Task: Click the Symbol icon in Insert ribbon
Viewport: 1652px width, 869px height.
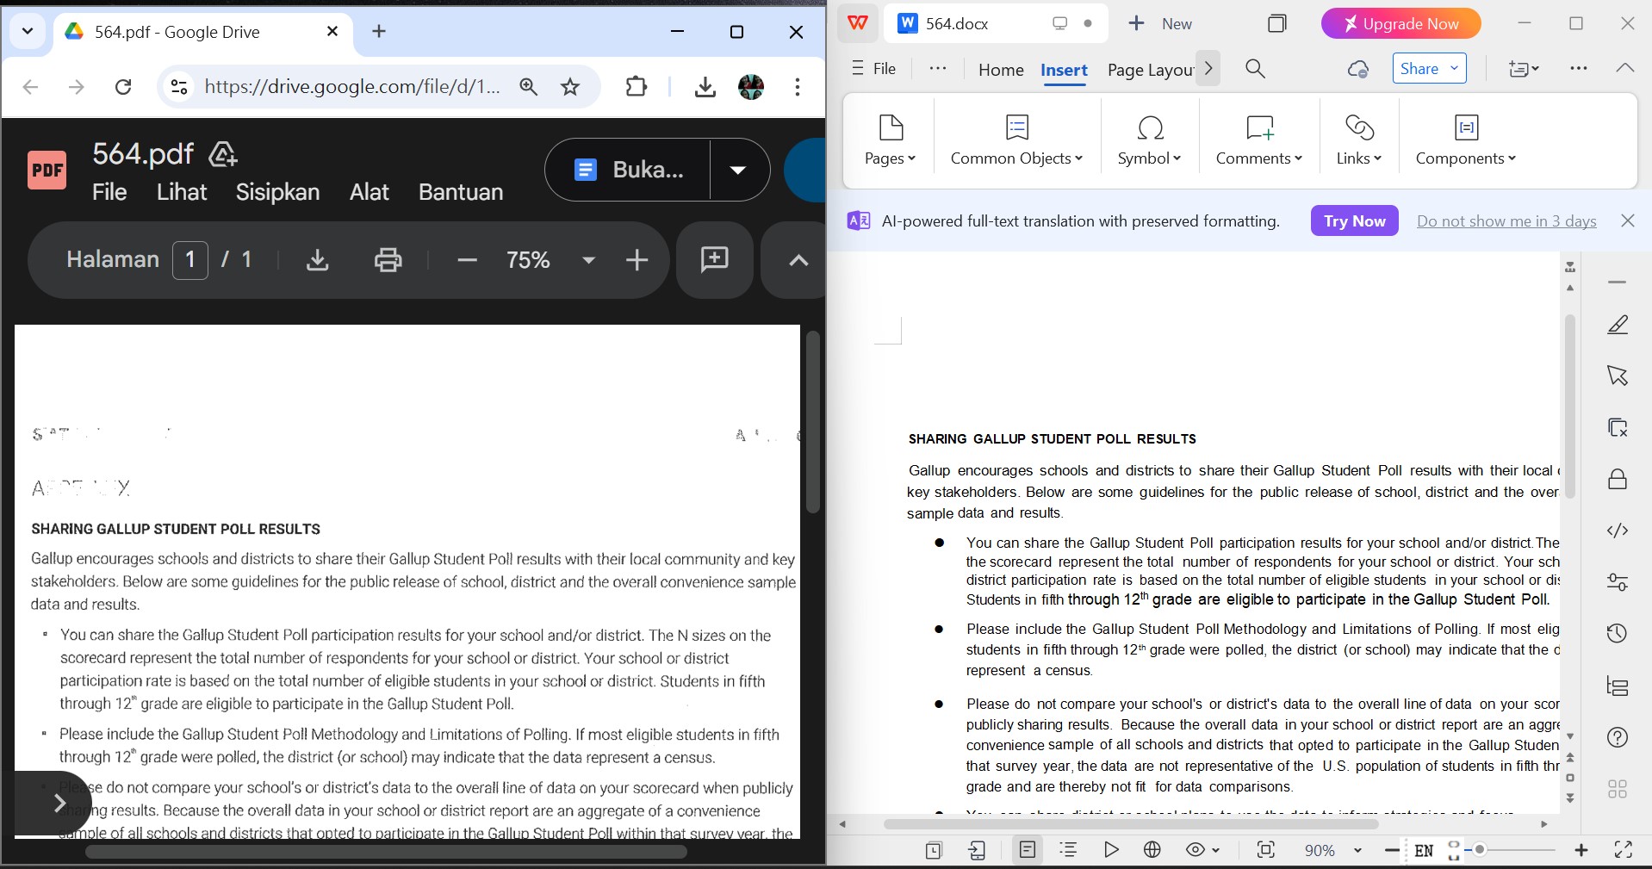Action: coord(1149,140)
